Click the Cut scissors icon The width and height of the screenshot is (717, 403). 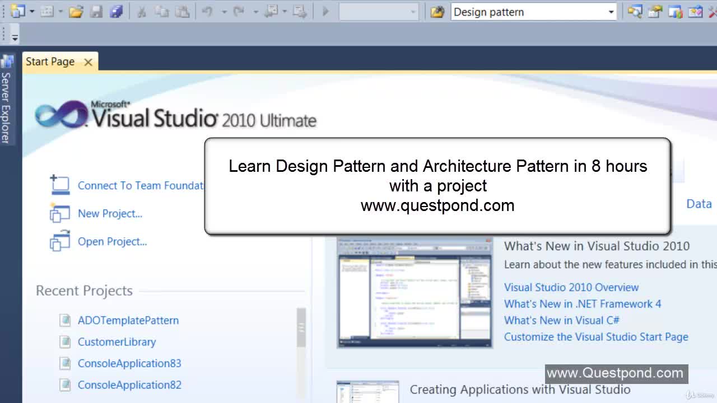[x=142, y=11]
